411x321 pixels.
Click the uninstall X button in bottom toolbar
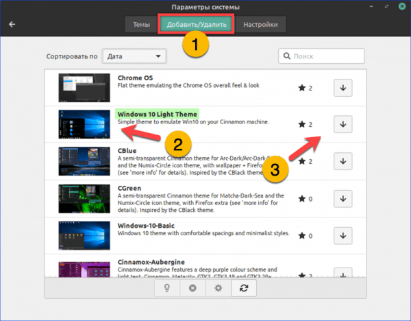click(x=192, y=288)
